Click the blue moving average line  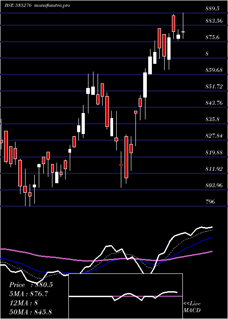(106, 264)
